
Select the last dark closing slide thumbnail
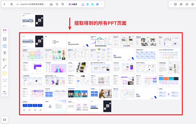click(x=101, y=106)
